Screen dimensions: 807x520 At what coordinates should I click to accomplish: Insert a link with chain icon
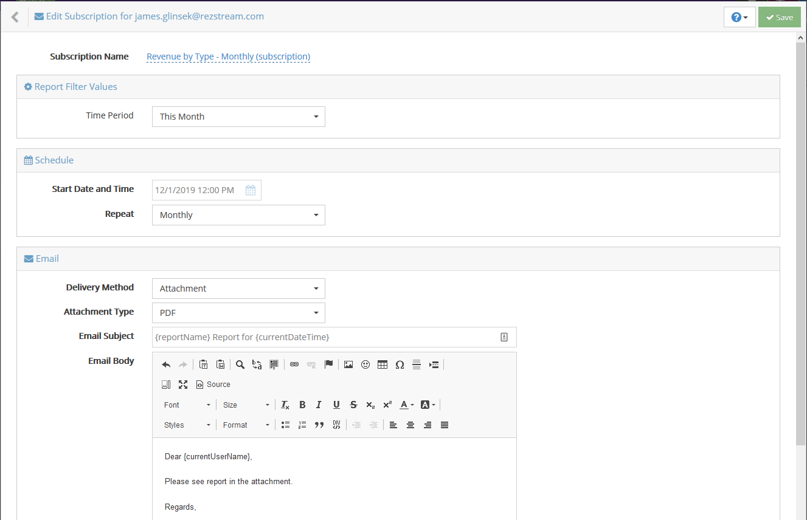tap(294, 364)
